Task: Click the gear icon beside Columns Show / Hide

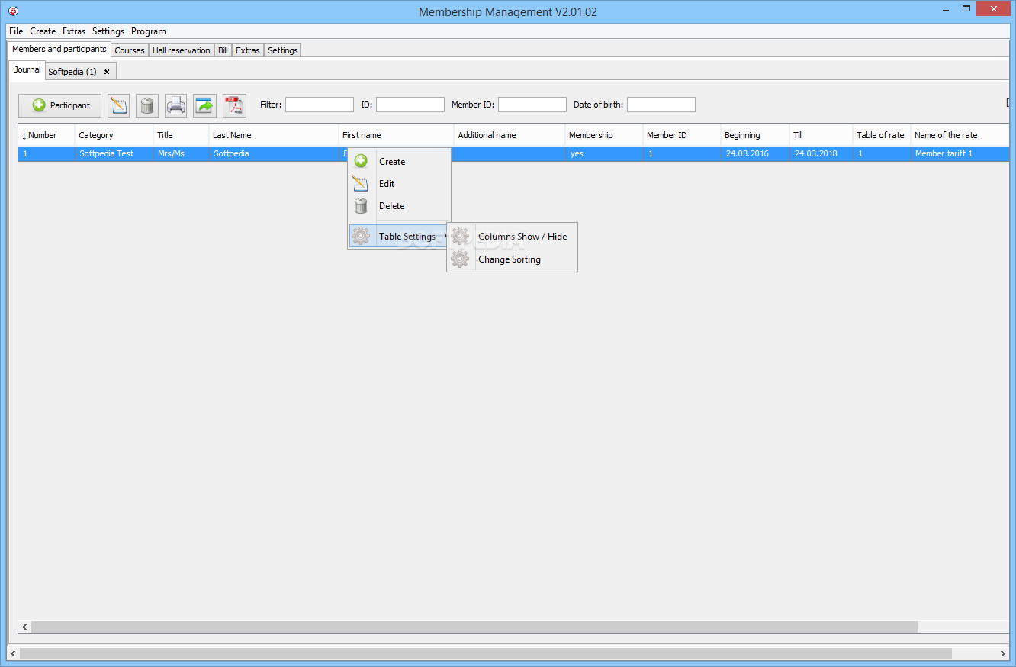Action: point(460,237)
